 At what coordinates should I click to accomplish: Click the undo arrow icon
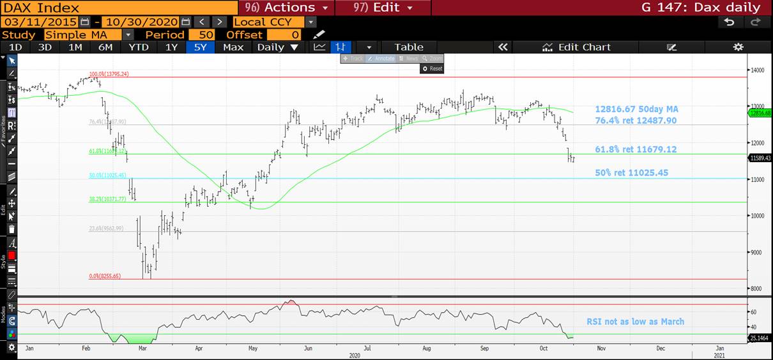click(730, 22)
